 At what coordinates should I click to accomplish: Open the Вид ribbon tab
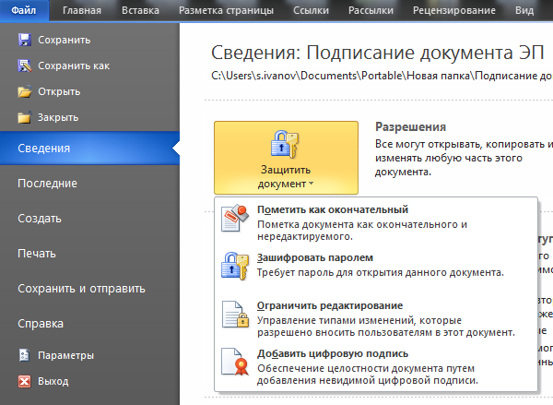pos(524,10)
